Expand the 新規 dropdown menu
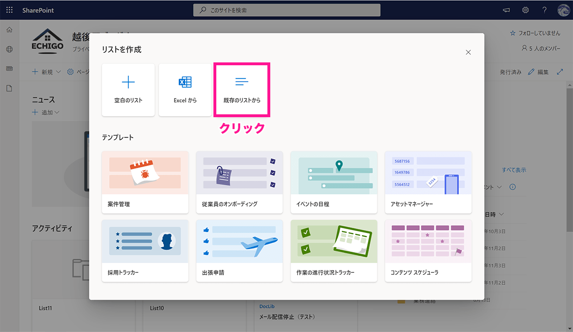Screen dimensions: 573x332 click(47, 72)
